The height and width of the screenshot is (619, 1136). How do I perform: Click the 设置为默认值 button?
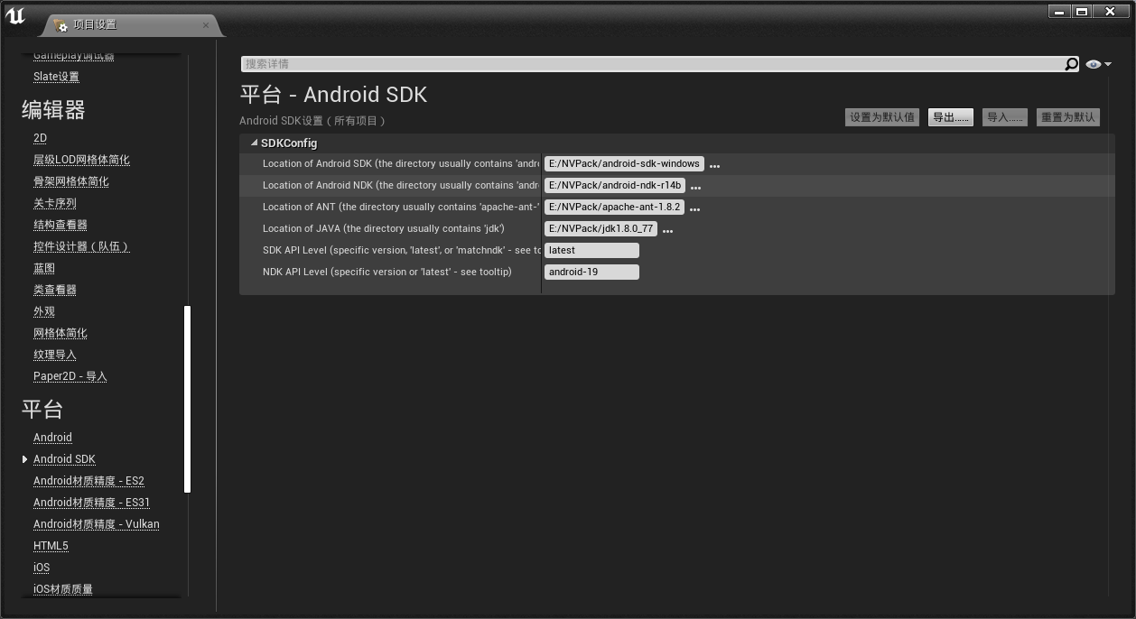click(882, 117)
